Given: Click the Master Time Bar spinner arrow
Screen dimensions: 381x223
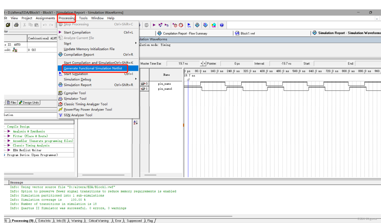Looking at the screenshot, I should click(x=203, y=63).
